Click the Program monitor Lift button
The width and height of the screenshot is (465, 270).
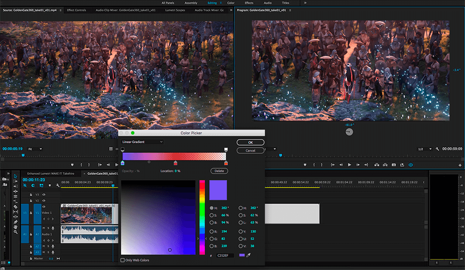click(377, 165)
